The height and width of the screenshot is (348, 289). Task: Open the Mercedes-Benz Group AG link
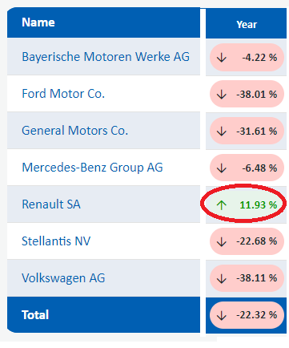click(92, 168)
